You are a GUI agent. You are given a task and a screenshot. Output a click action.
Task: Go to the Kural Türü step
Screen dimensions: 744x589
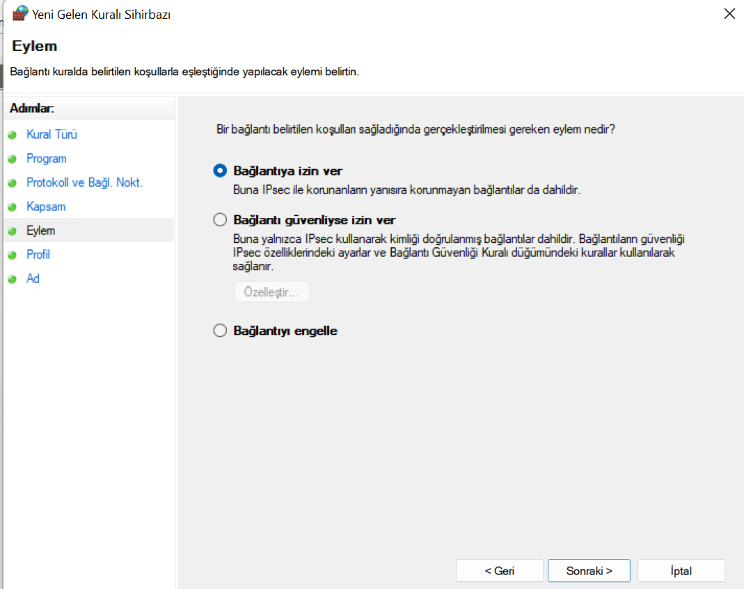coord(52,134)
